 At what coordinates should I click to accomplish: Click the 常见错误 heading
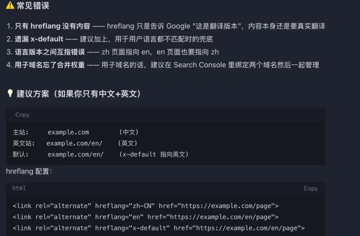33,5
